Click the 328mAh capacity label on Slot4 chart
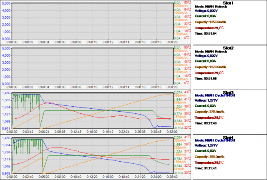This screenshot has height=180, width=267. pos(180,140)
